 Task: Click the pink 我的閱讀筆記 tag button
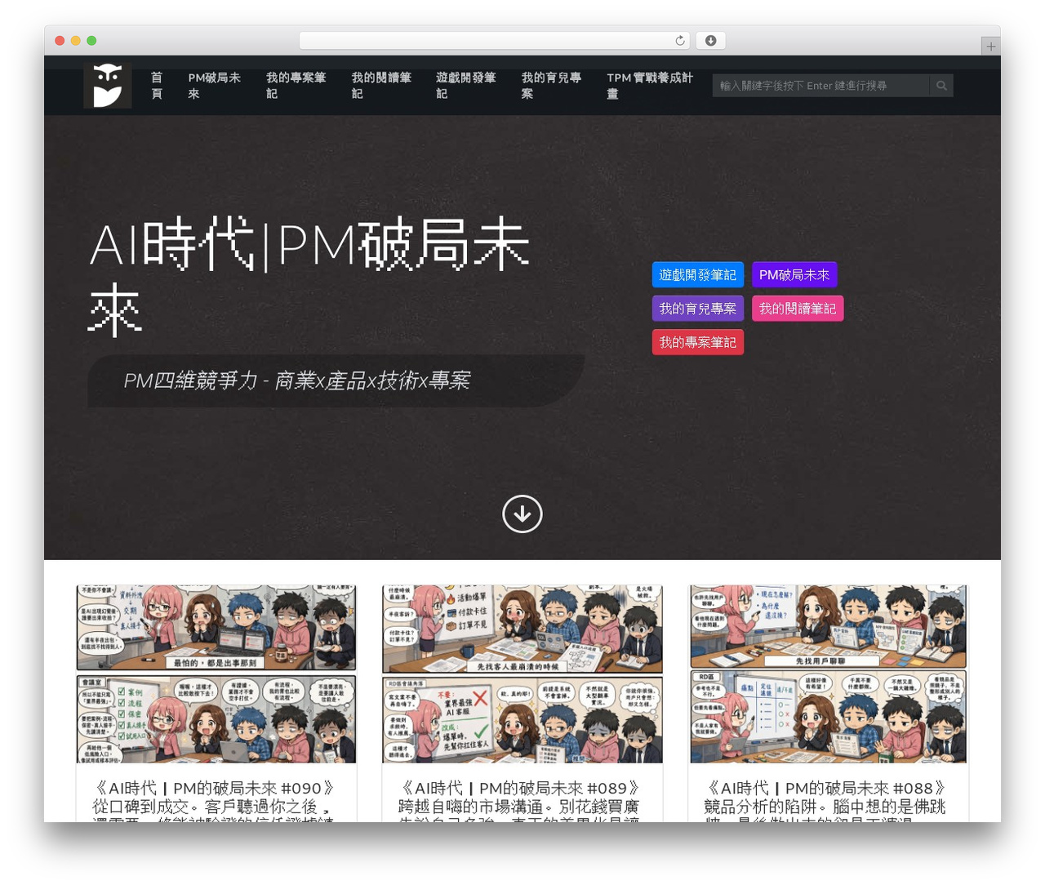[798, 309]
